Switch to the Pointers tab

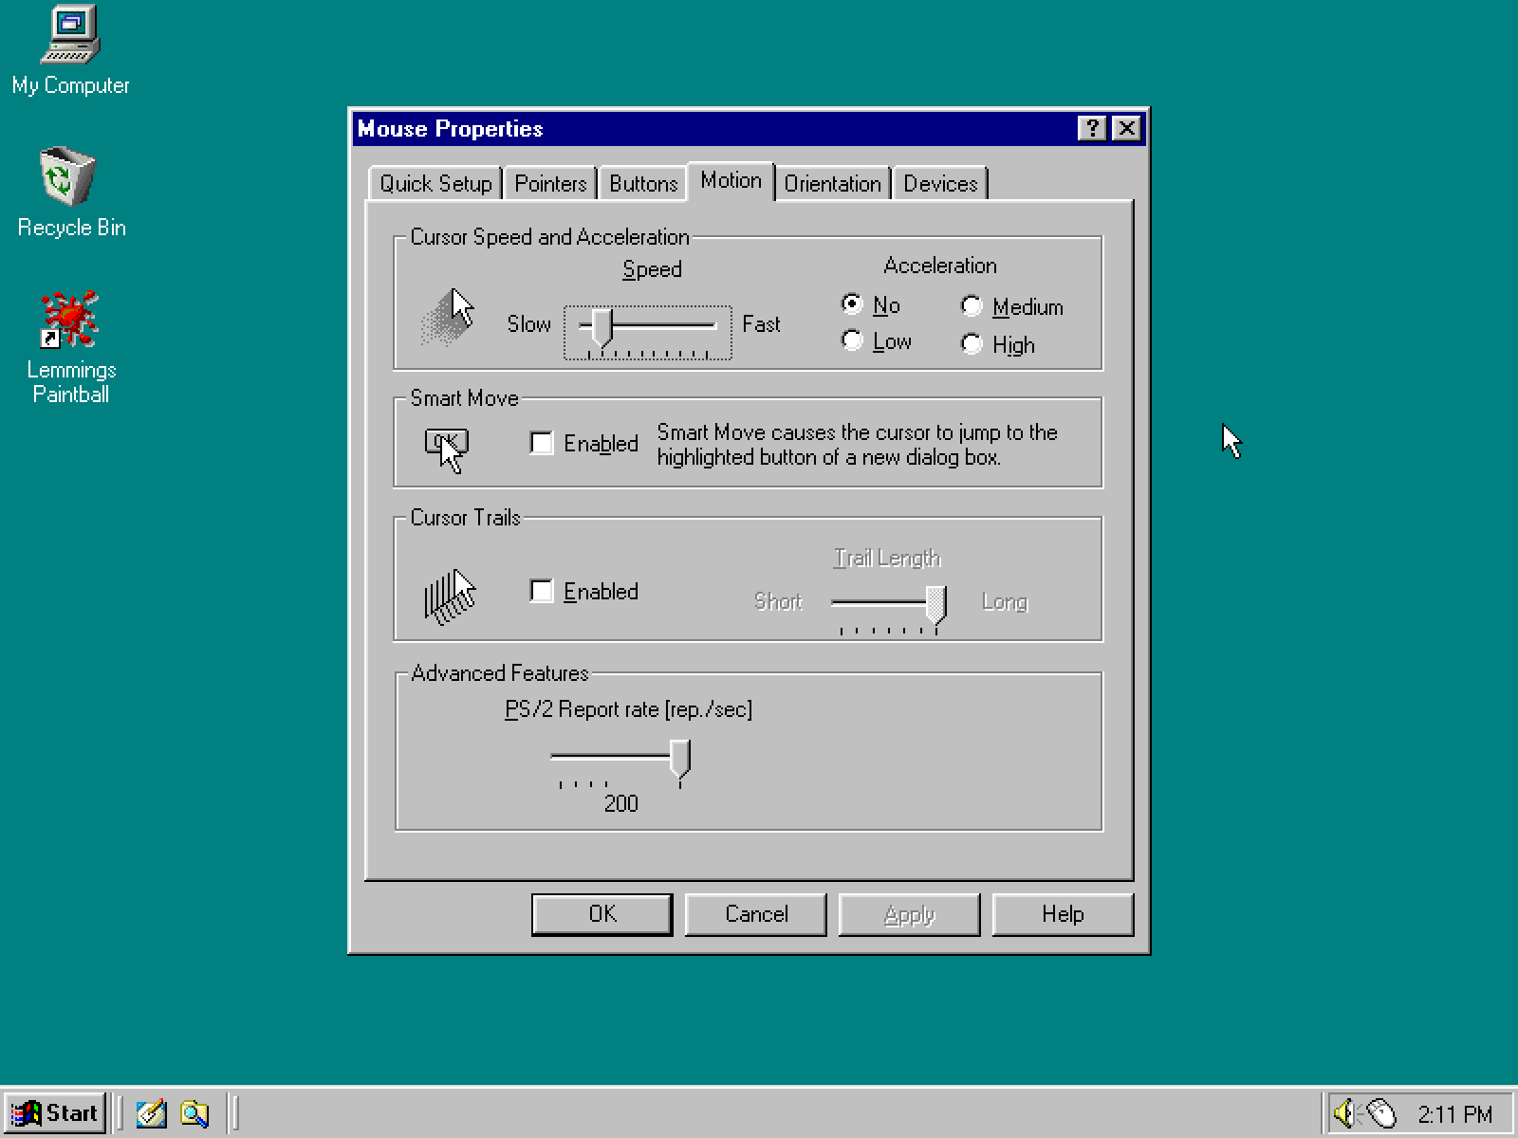click(550, 183)
